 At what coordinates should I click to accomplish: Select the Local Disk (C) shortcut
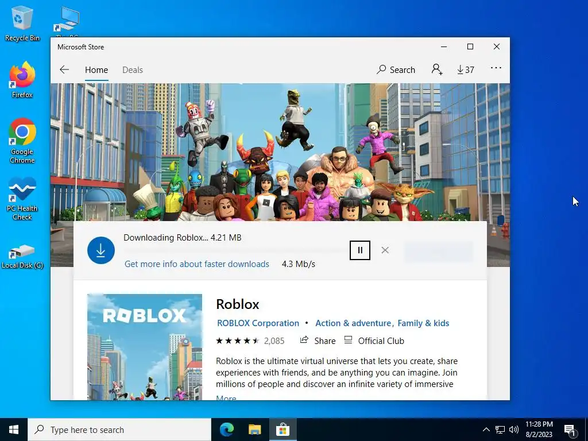(x=22, y=257)
